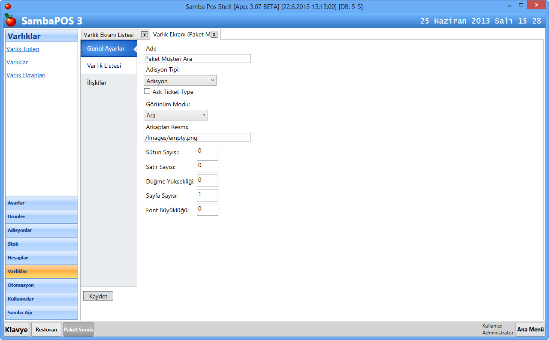Open the İlişkiler section

click(x=97, y=83)
